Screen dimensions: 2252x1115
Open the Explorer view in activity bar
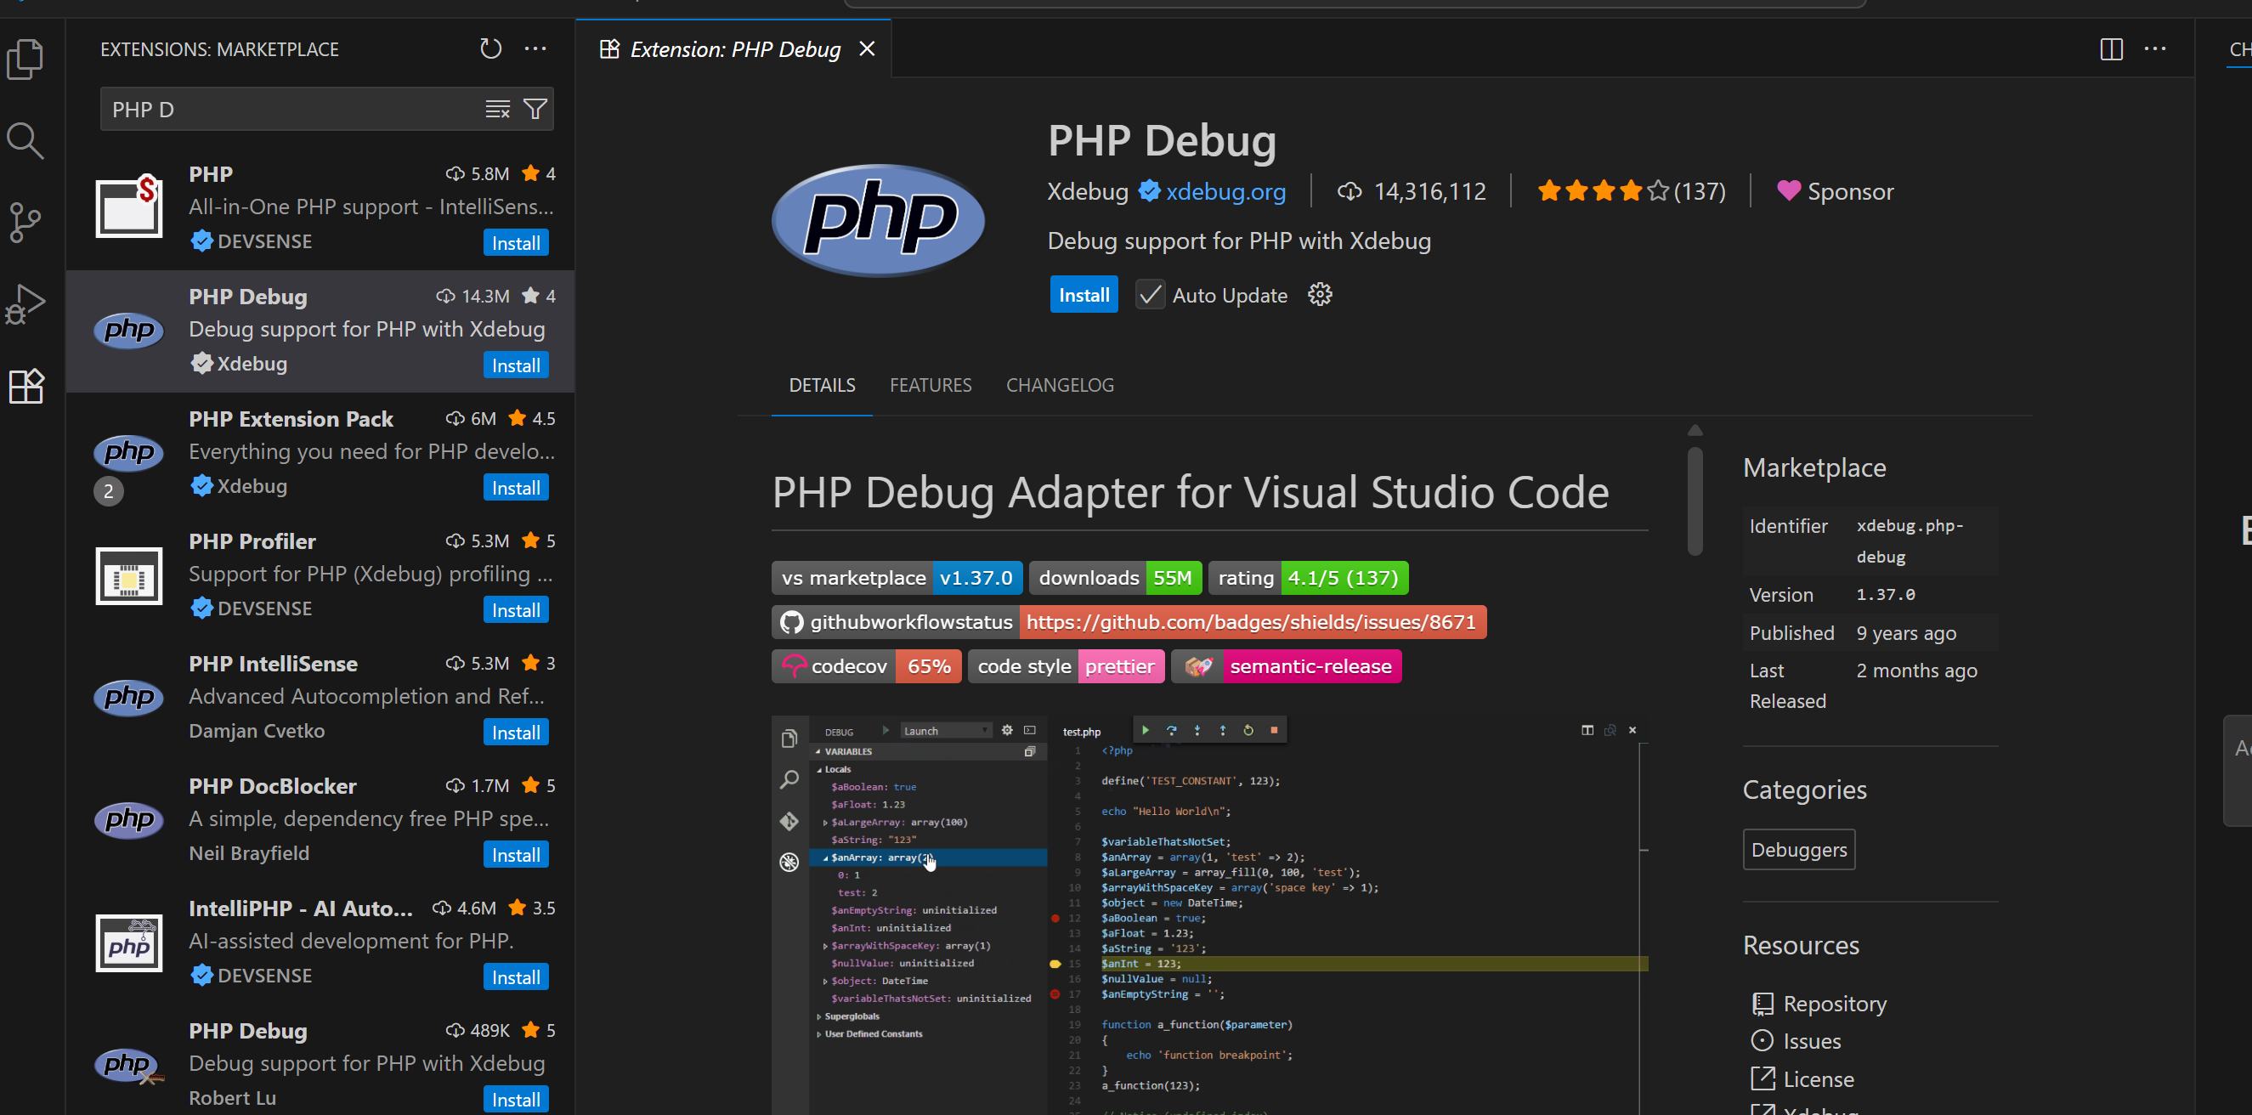point(25,59)
